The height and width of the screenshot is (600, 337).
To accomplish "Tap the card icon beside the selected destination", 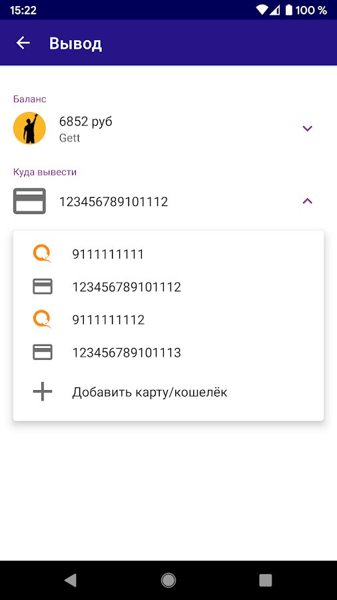I will [29, 201].
